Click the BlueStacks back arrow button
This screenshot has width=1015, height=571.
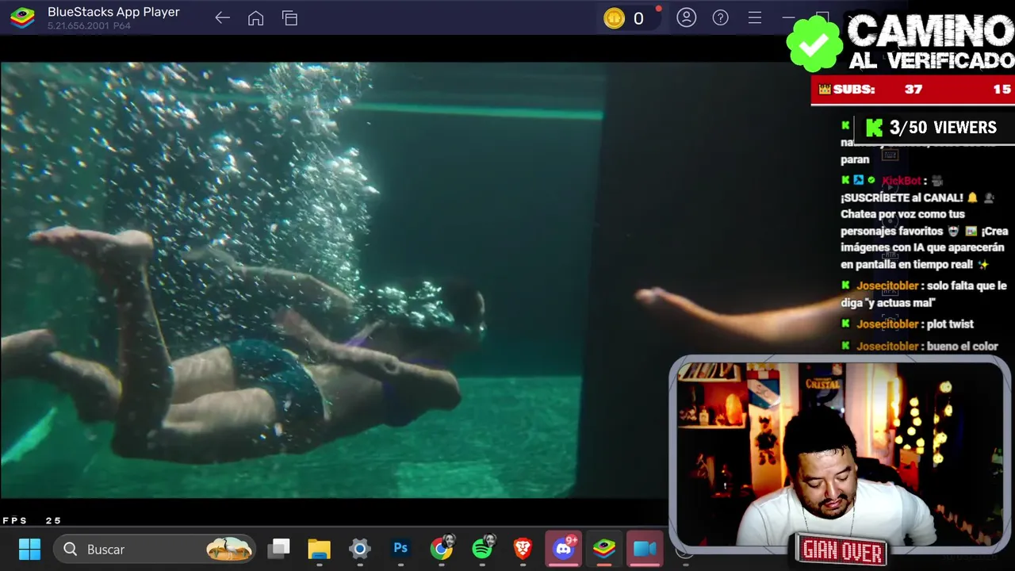(222, 18)
